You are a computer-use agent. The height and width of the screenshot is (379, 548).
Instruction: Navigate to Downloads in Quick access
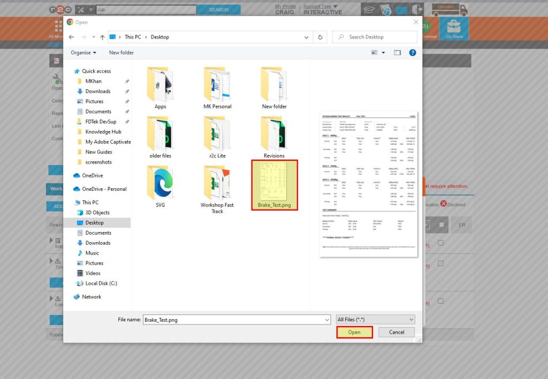click(x=97, y=91)
